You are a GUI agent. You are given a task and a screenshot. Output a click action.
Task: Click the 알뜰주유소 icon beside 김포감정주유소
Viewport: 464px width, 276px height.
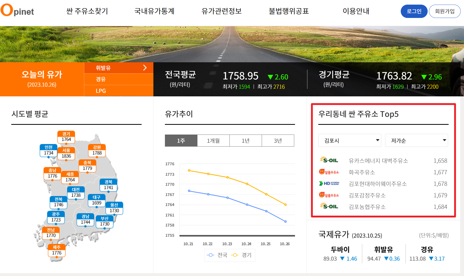(x=329, y=195)
